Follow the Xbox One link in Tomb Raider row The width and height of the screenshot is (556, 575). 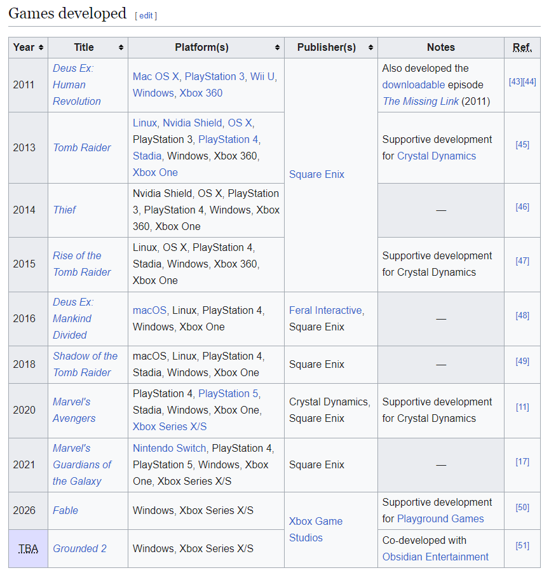[x=155, y=172]
